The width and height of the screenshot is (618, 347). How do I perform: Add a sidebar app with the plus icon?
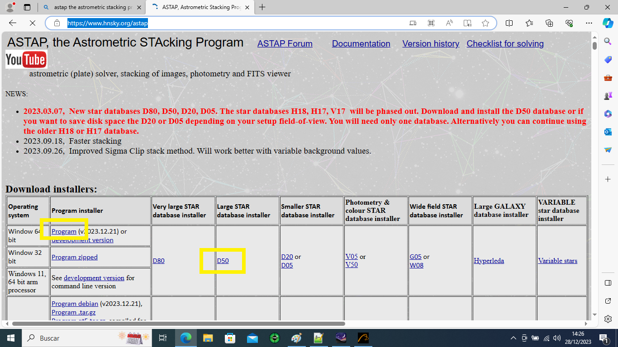click(608, 179)
